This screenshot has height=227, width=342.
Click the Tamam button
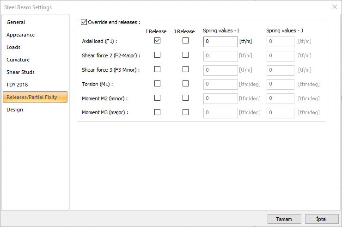tap(284, 219)
